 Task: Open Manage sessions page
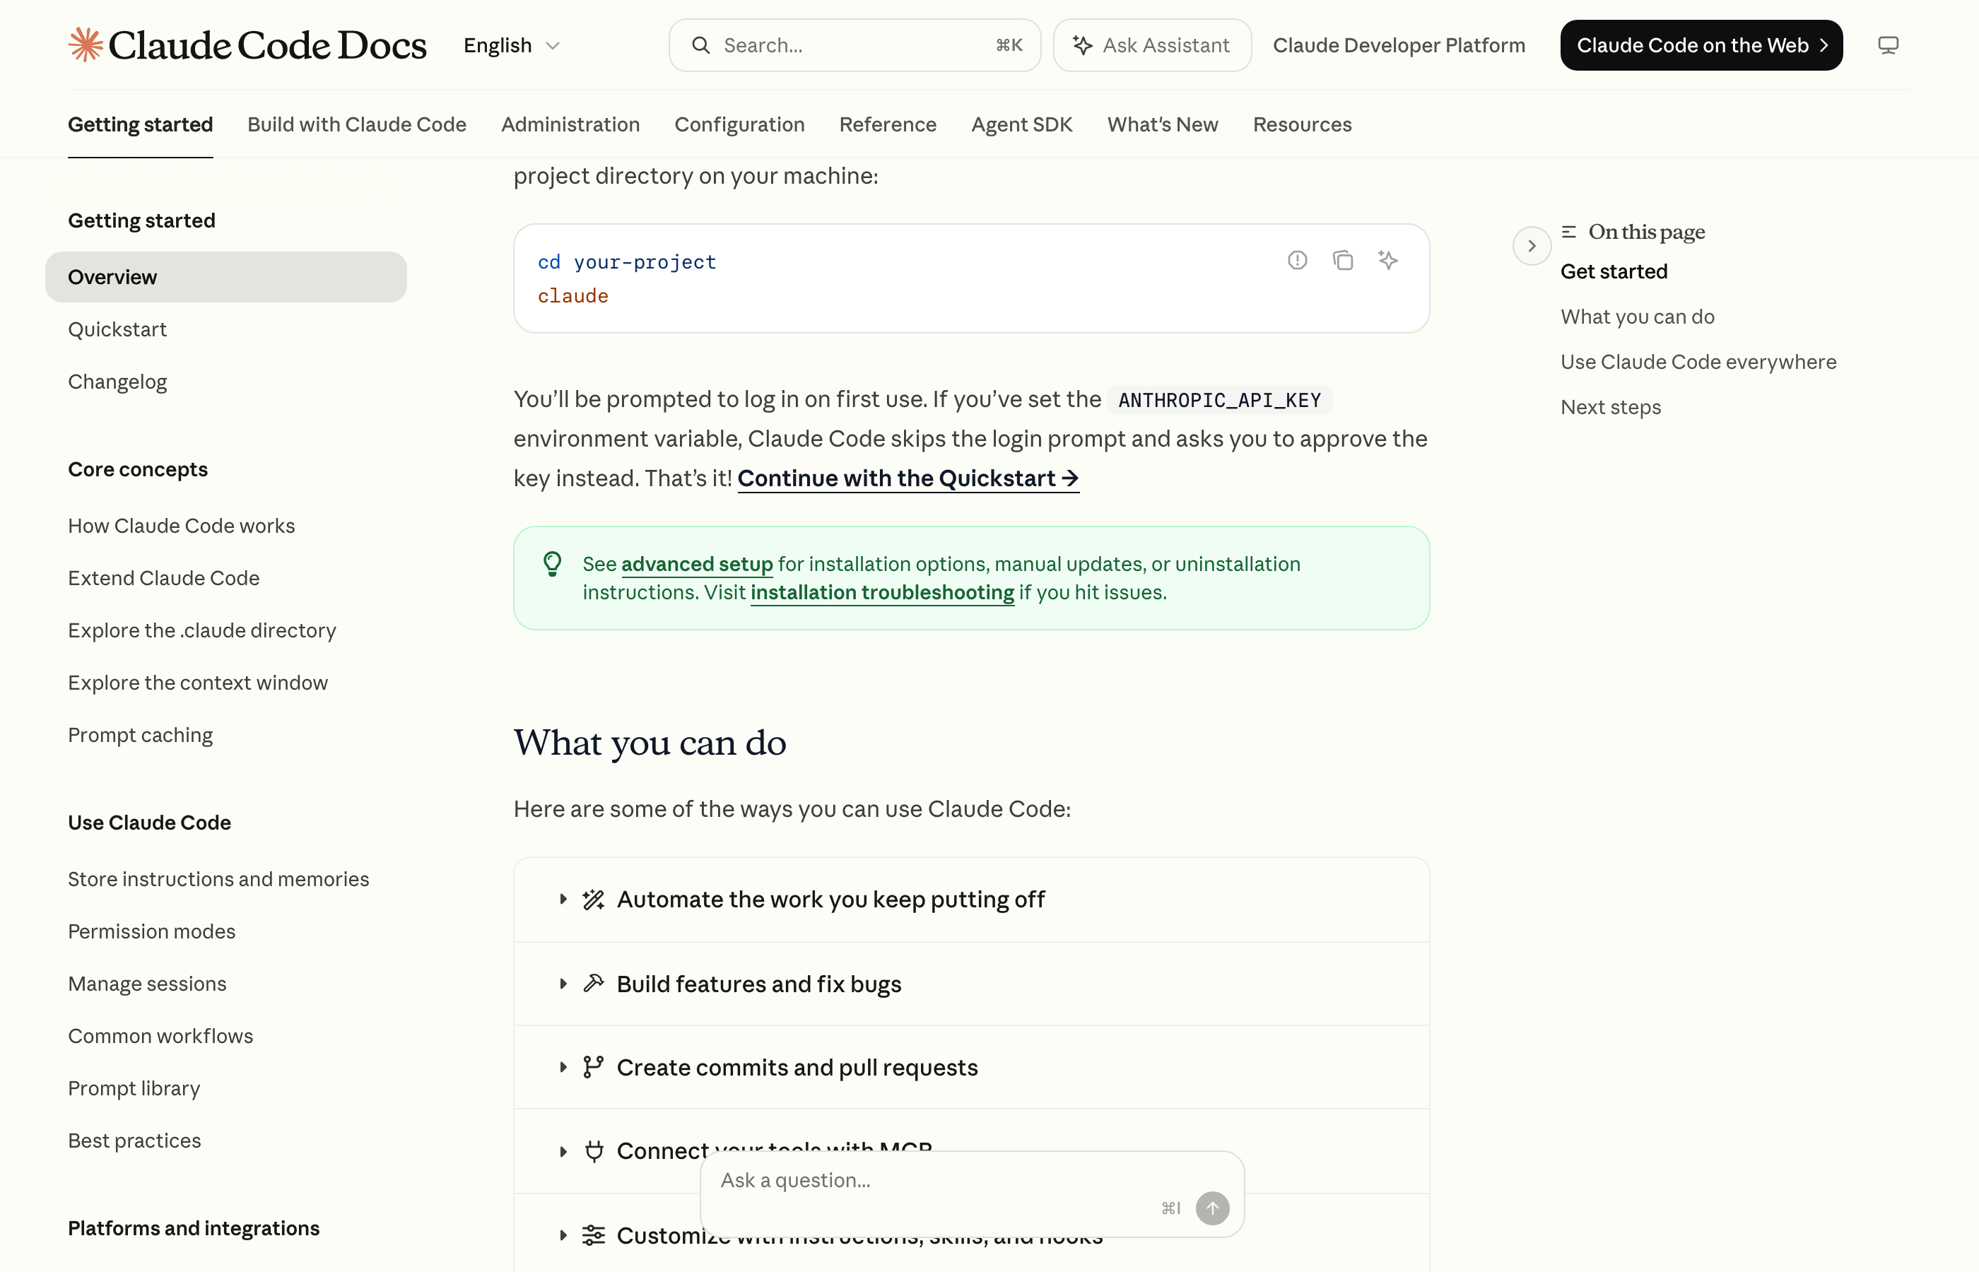[x=147, y=984]
